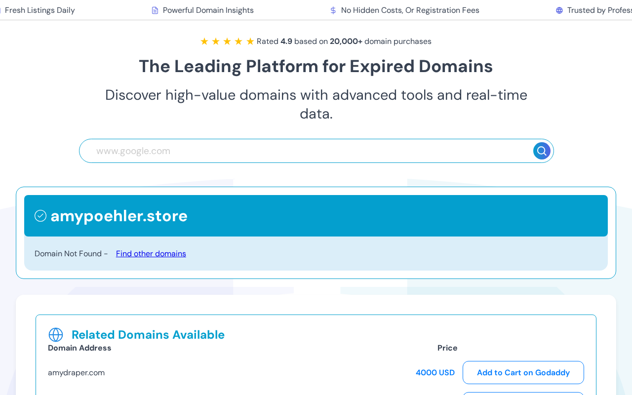The width and height of the screenshot is (632, 395).
Task: Click the document icon beside Powerful Domain Insights
Action: pos(155,10)
